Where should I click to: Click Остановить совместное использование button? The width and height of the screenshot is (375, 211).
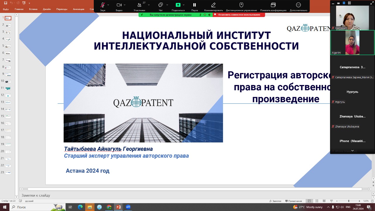pos(239,15)
